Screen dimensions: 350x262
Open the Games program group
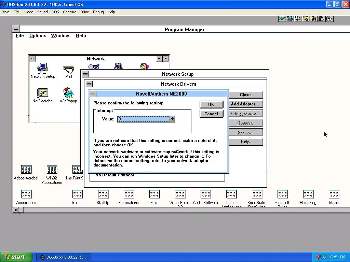(x=78, y=197)
